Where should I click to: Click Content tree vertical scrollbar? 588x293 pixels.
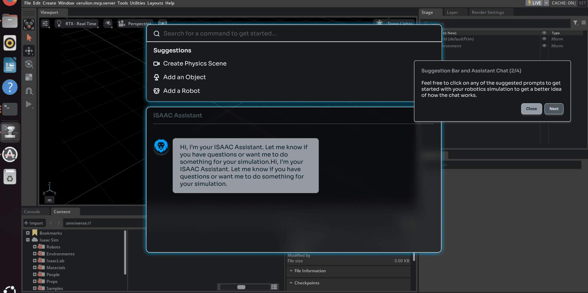125,252
